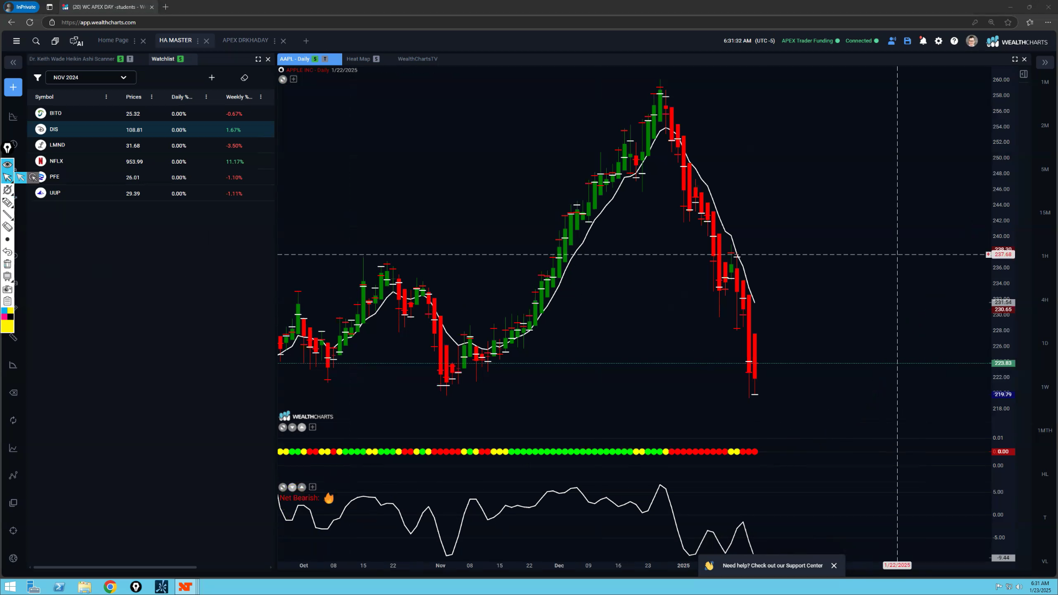Click the watchlist filter funnel icon
The width and height of the screenshot is (1058, 595).
pos(37,78)
